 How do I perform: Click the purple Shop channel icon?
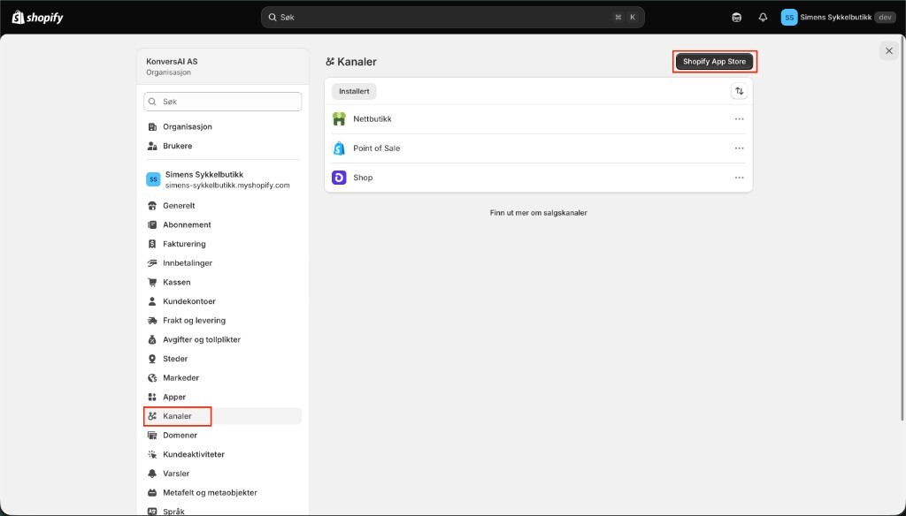[339, 178]
